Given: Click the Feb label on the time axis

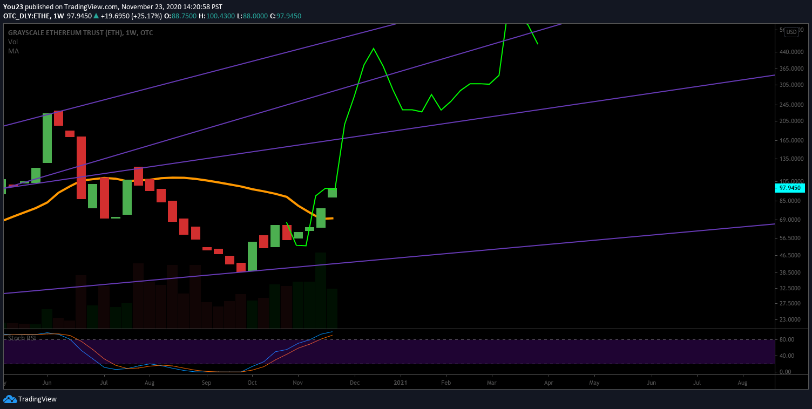Looking at the screenshot, I should [446, 383].
